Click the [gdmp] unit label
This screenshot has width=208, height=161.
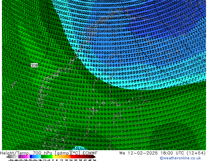tap(63, 153)
